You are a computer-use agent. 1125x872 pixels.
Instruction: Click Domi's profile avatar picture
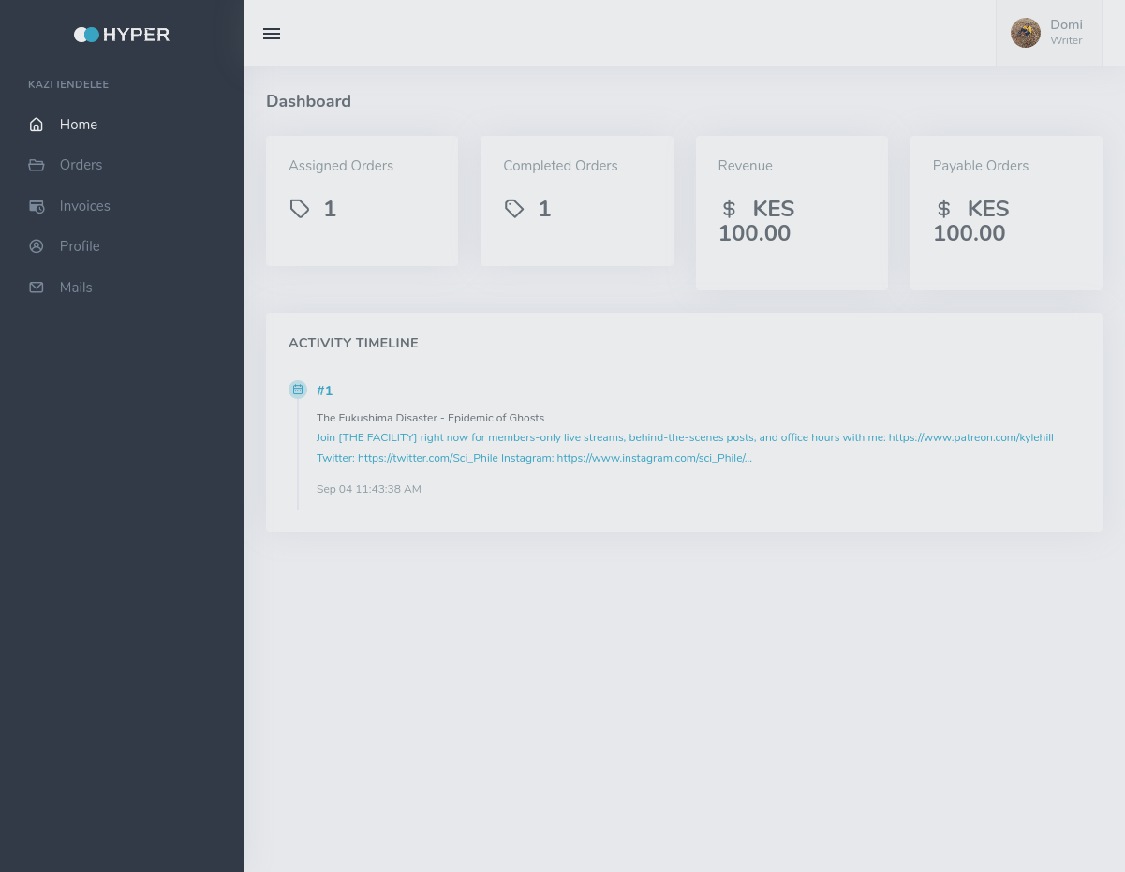(x=1025, y=33)
